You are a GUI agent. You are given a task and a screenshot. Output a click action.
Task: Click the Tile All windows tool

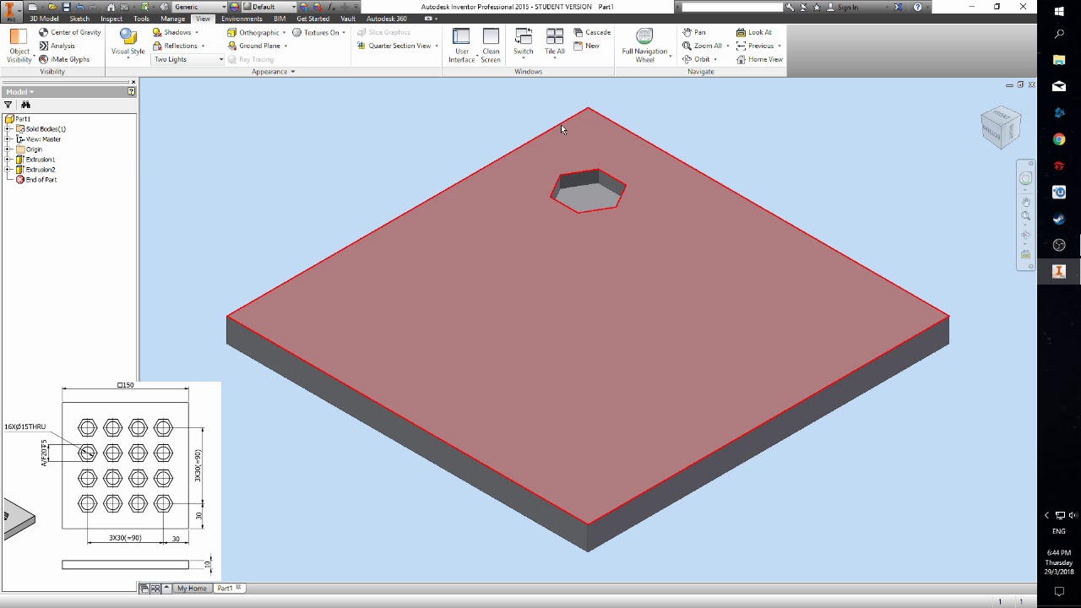[x=554, y=42]
